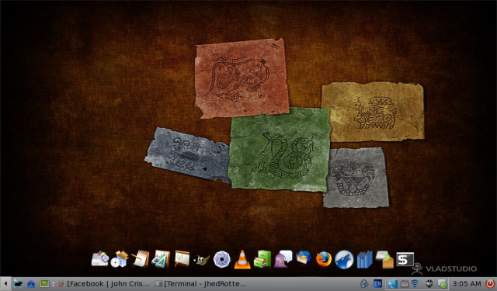Switch to Facebook | John Cris... window

[x=103, y=284]
